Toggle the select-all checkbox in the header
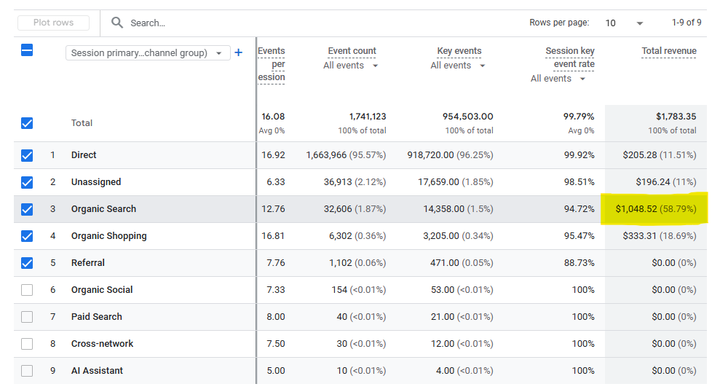The image size is (720, 392). [27, 50]
